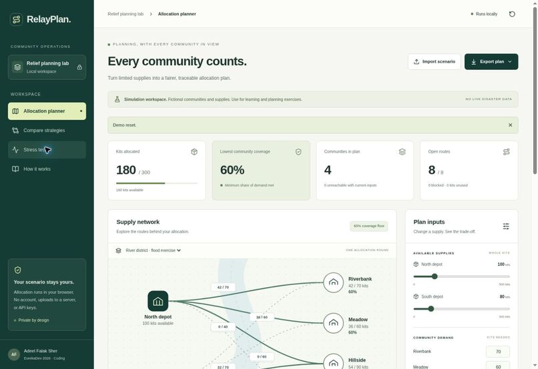This screenshot has width=538, height=369.
Task: Click the RelayPlan logo icon
Action: tap(16, 19)
